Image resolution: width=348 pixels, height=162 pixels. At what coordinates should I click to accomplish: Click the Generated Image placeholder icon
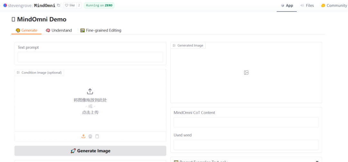click(x=246, y=72)
